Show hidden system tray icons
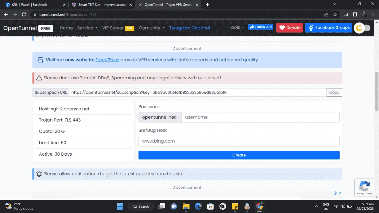Screen dimensions: 379x213 316,206
